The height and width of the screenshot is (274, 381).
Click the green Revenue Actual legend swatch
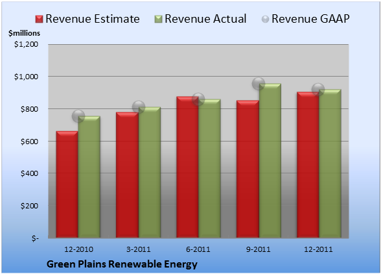click(x=158, y=19)
